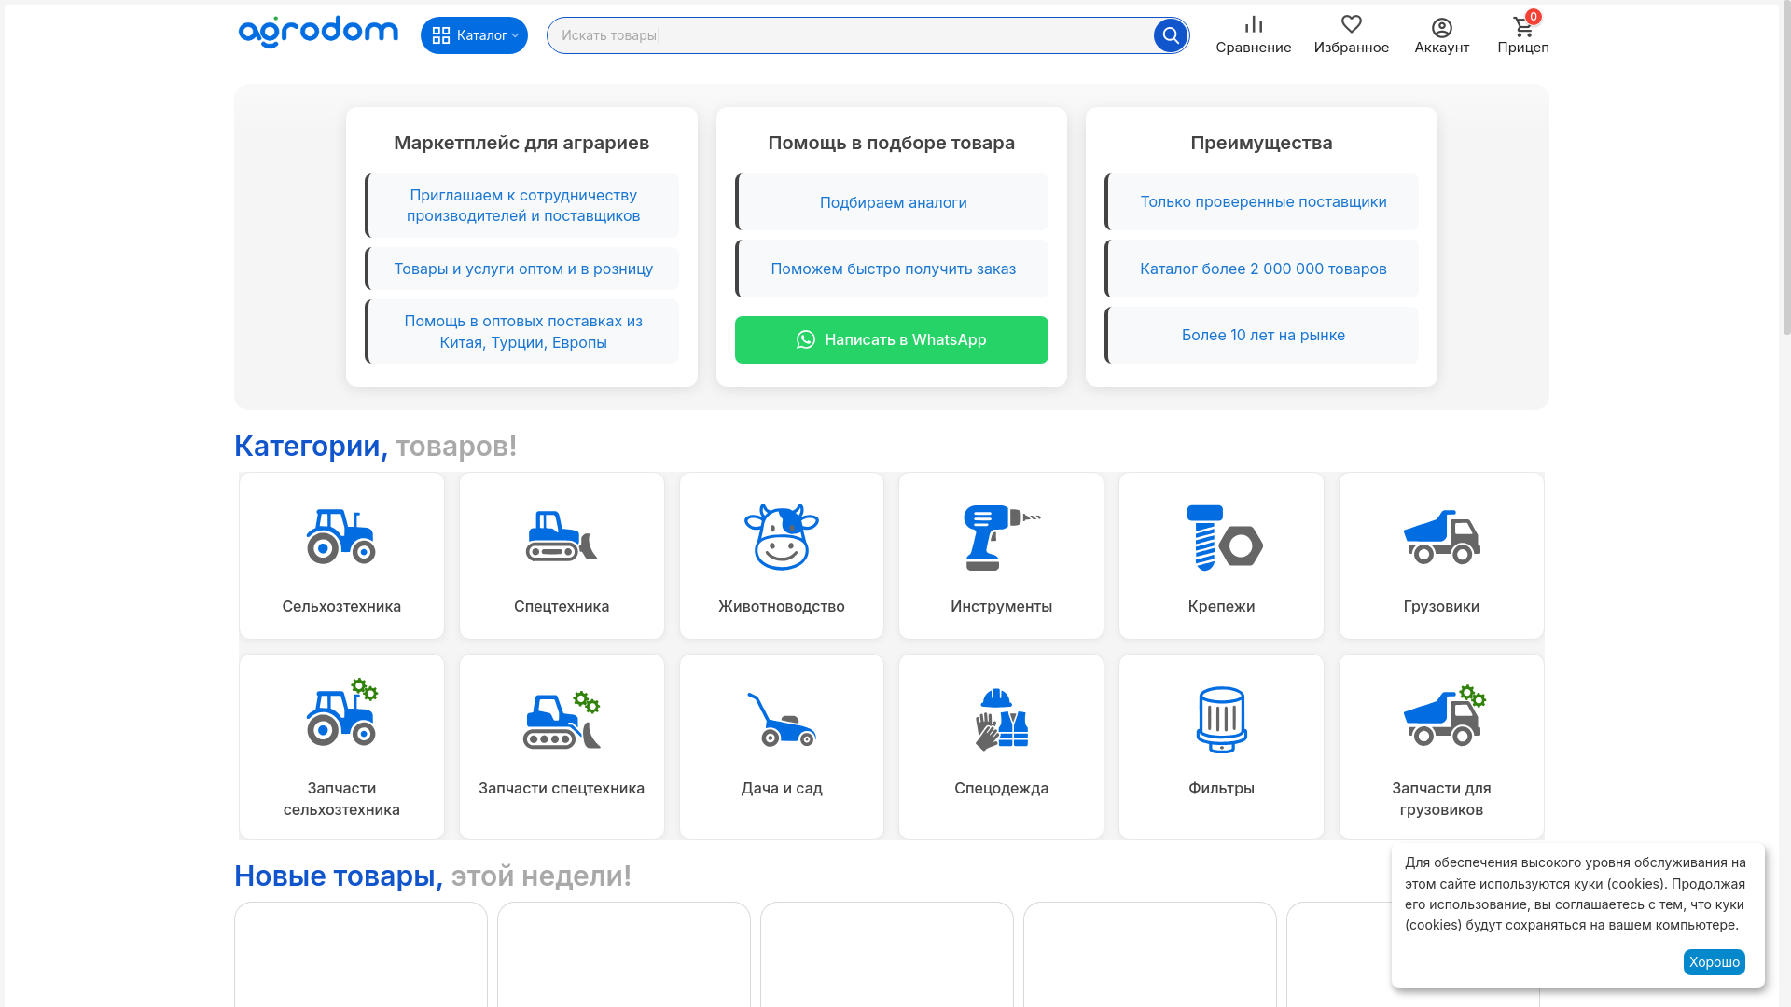Click Каталог более 2 000 000 товаров
The height and width of the screenshot is (1007, 1791).
point(1262,269)
